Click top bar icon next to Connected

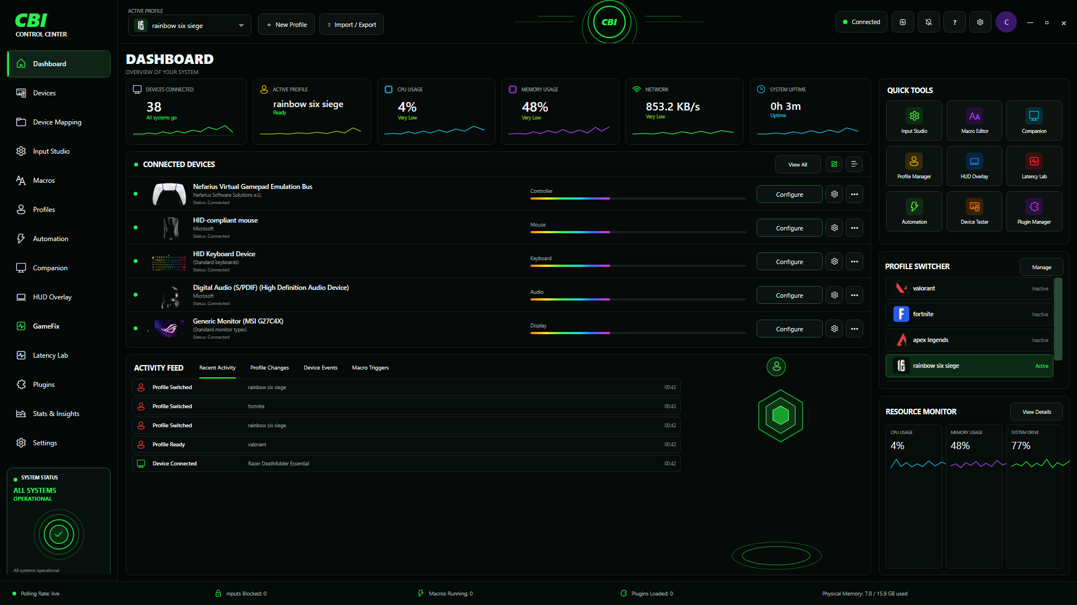[x=902, y=22]
